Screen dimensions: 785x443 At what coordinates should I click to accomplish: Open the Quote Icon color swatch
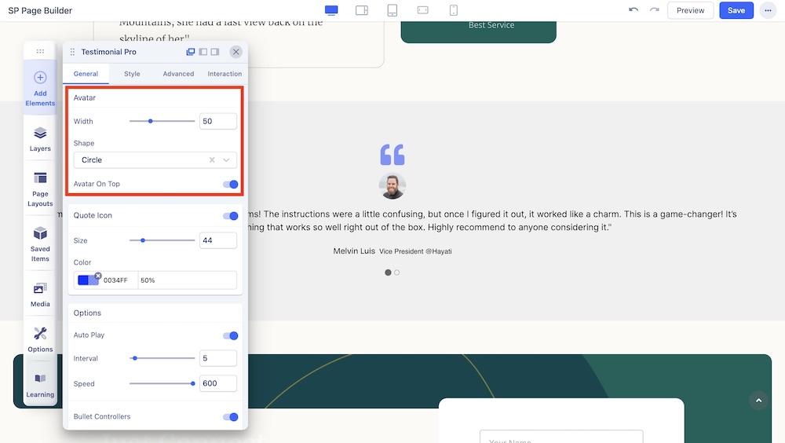click(x=88, y=280)
